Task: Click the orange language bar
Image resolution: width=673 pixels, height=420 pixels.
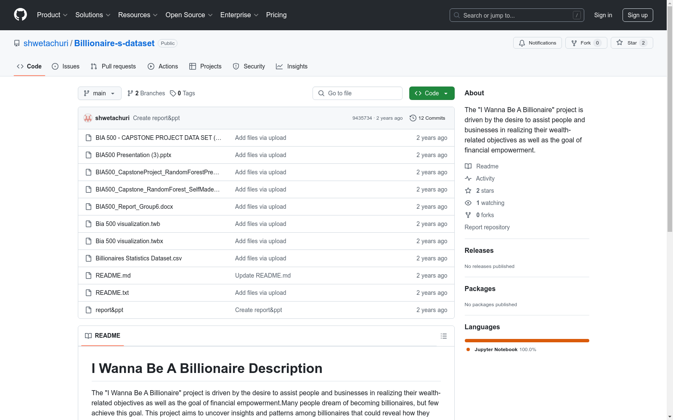Action: click(x=527, y=341)
